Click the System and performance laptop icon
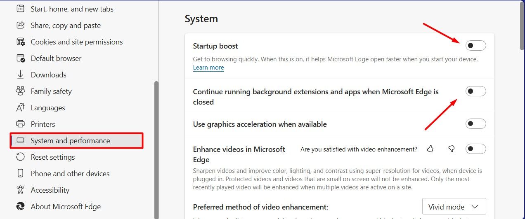Viewport: 525px width, 219px height. coord(20,141)
